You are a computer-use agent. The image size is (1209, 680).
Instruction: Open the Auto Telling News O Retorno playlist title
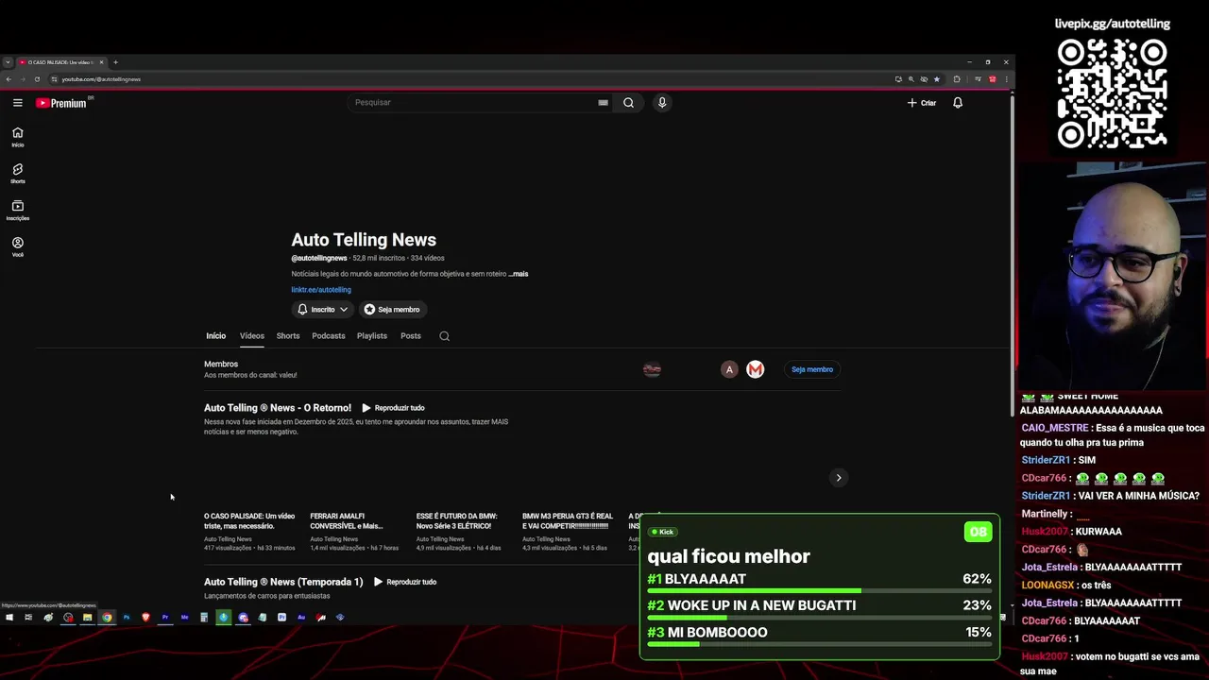(278, 408)
